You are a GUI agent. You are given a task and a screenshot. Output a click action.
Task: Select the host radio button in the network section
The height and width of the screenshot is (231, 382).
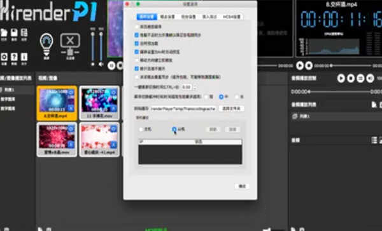141,129
